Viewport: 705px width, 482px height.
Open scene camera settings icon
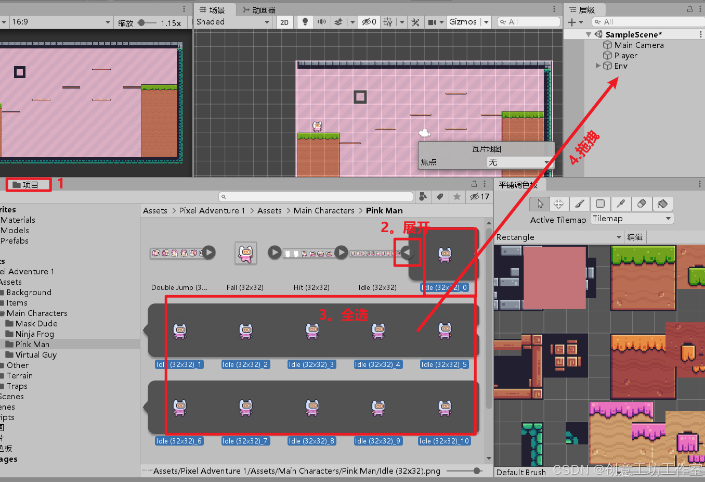432,22
